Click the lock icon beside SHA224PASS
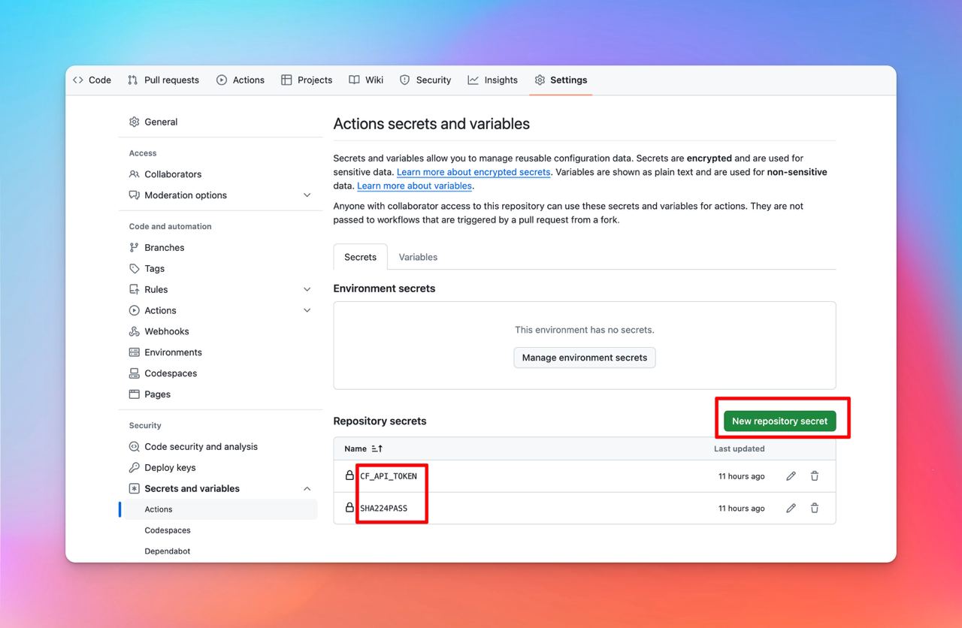962x628 pixels. (x=349, y=508)
